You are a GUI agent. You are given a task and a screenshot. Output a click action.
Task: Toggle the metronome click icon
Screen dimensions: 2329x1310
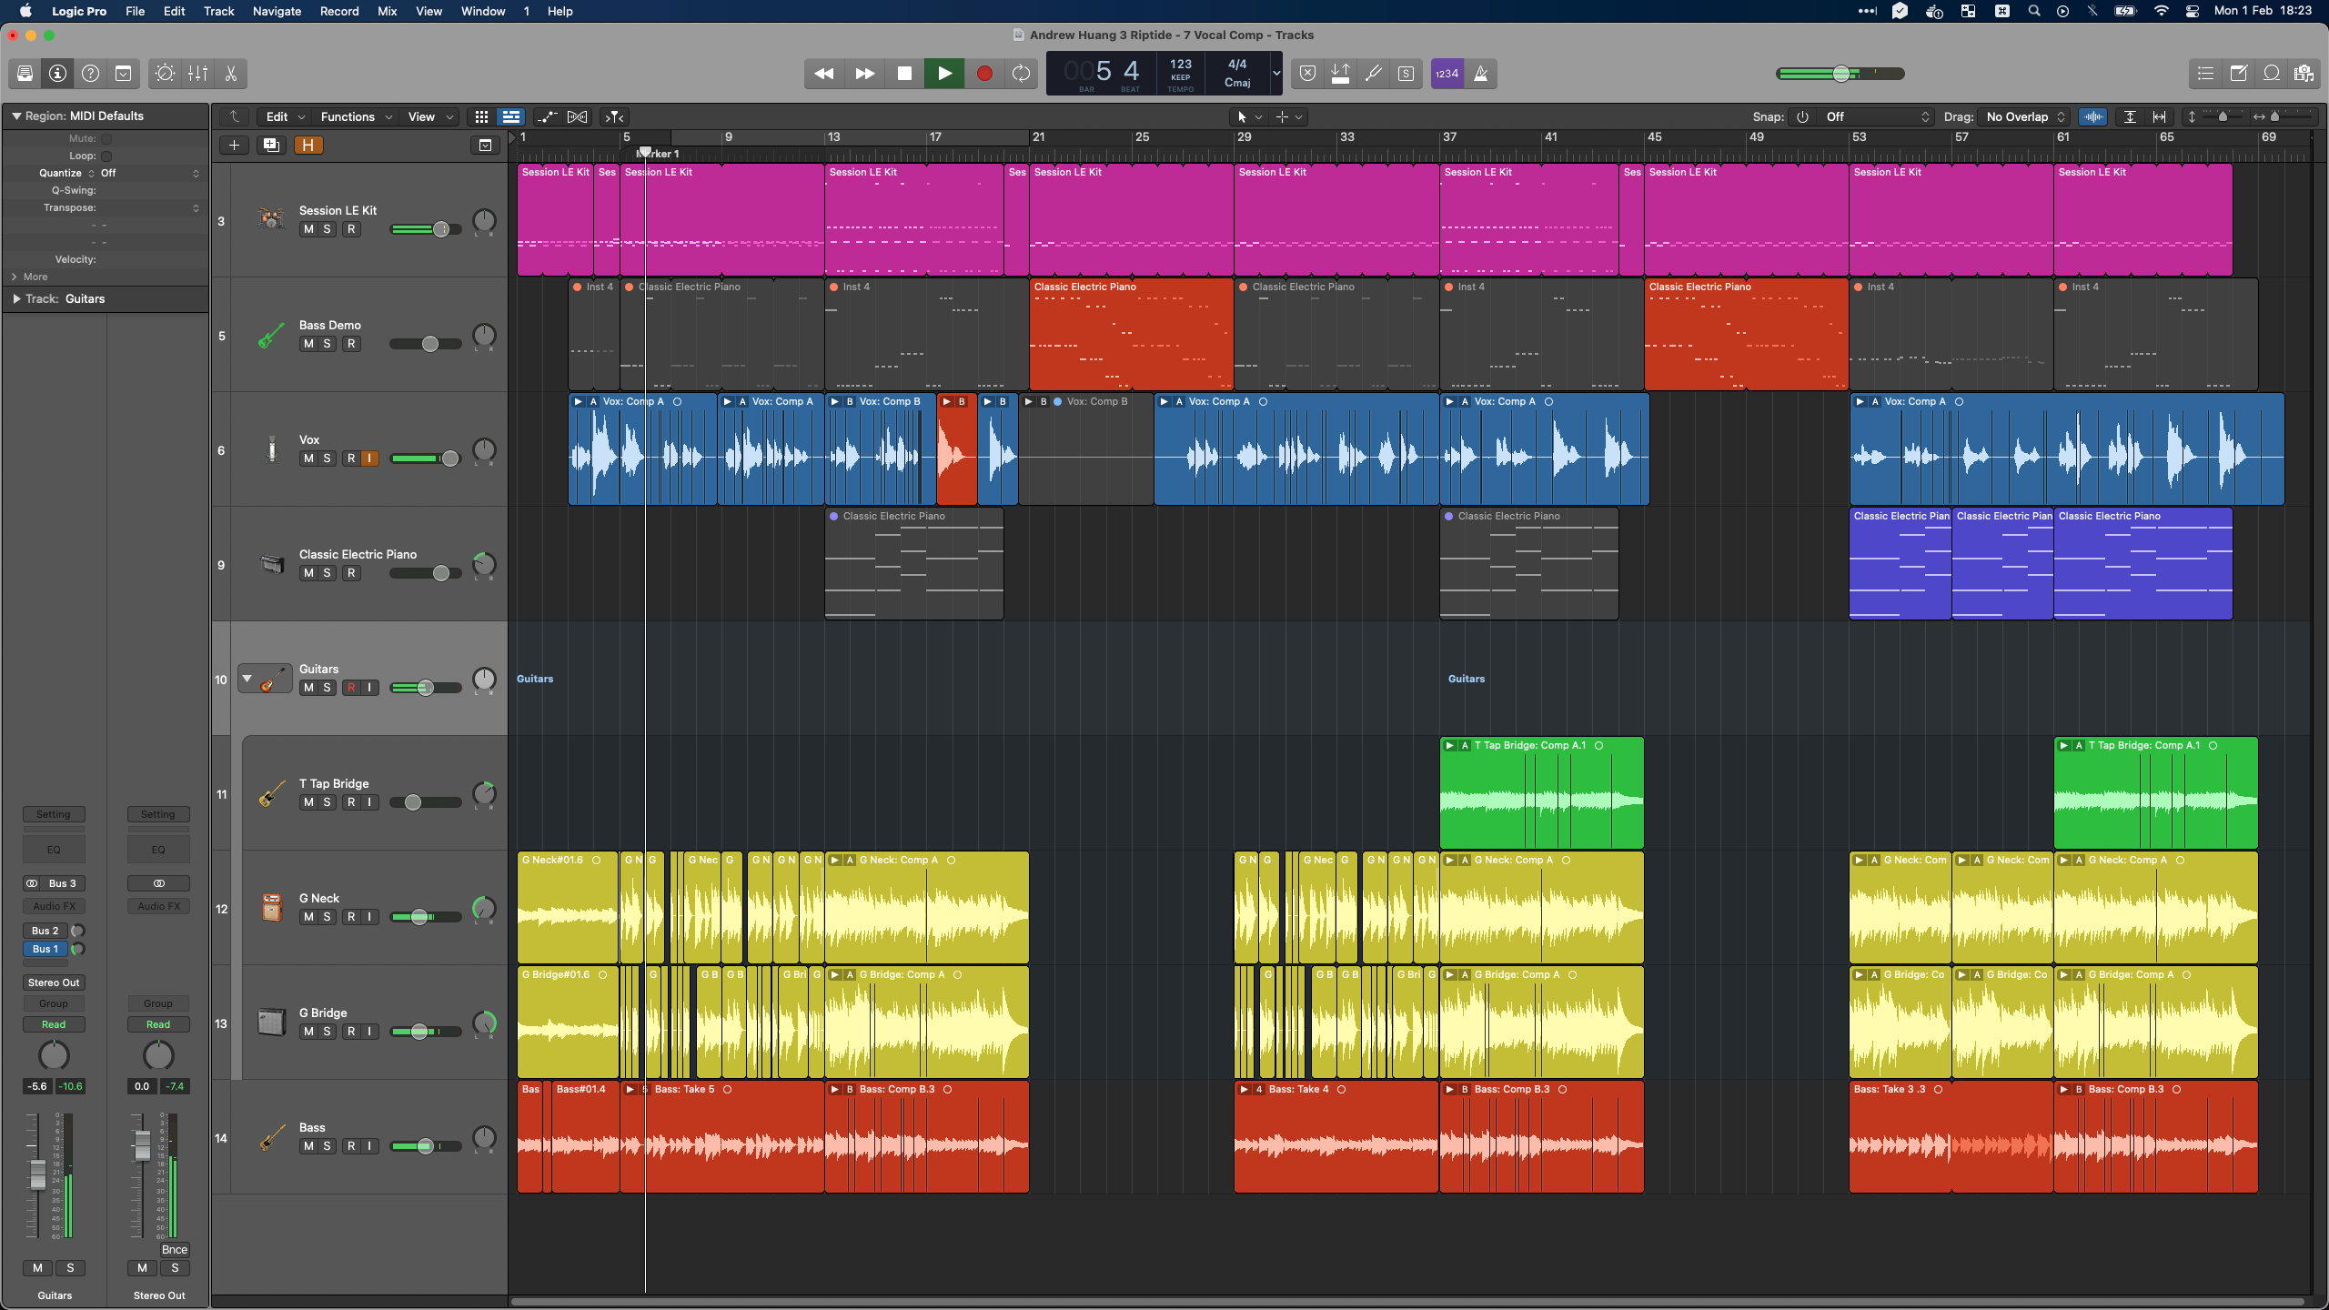(1480, 74)
